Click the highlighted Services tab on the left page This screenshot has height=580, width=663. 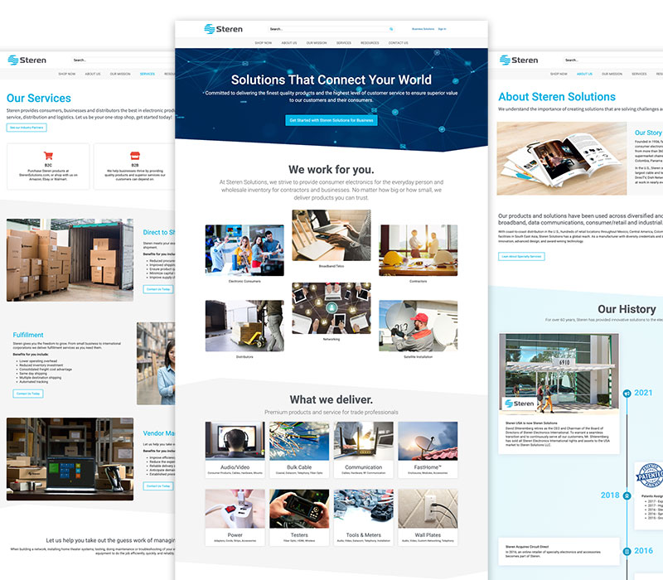(x=148, y=74)
